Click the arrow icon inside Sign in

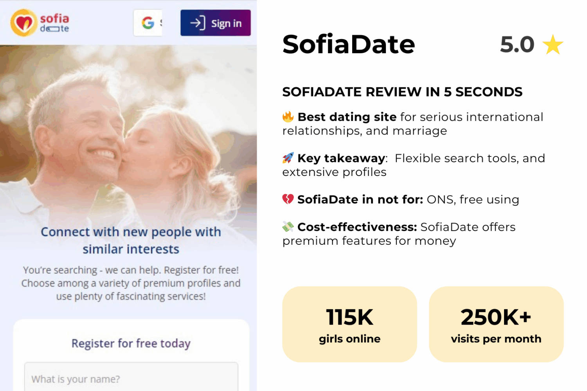pyautogui.click(x=198, y=23)
